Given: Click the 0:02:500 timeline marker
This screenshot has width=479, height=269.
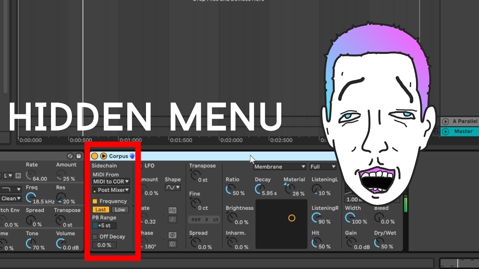Looking at the screenshot, I should [x=281, y=140].
